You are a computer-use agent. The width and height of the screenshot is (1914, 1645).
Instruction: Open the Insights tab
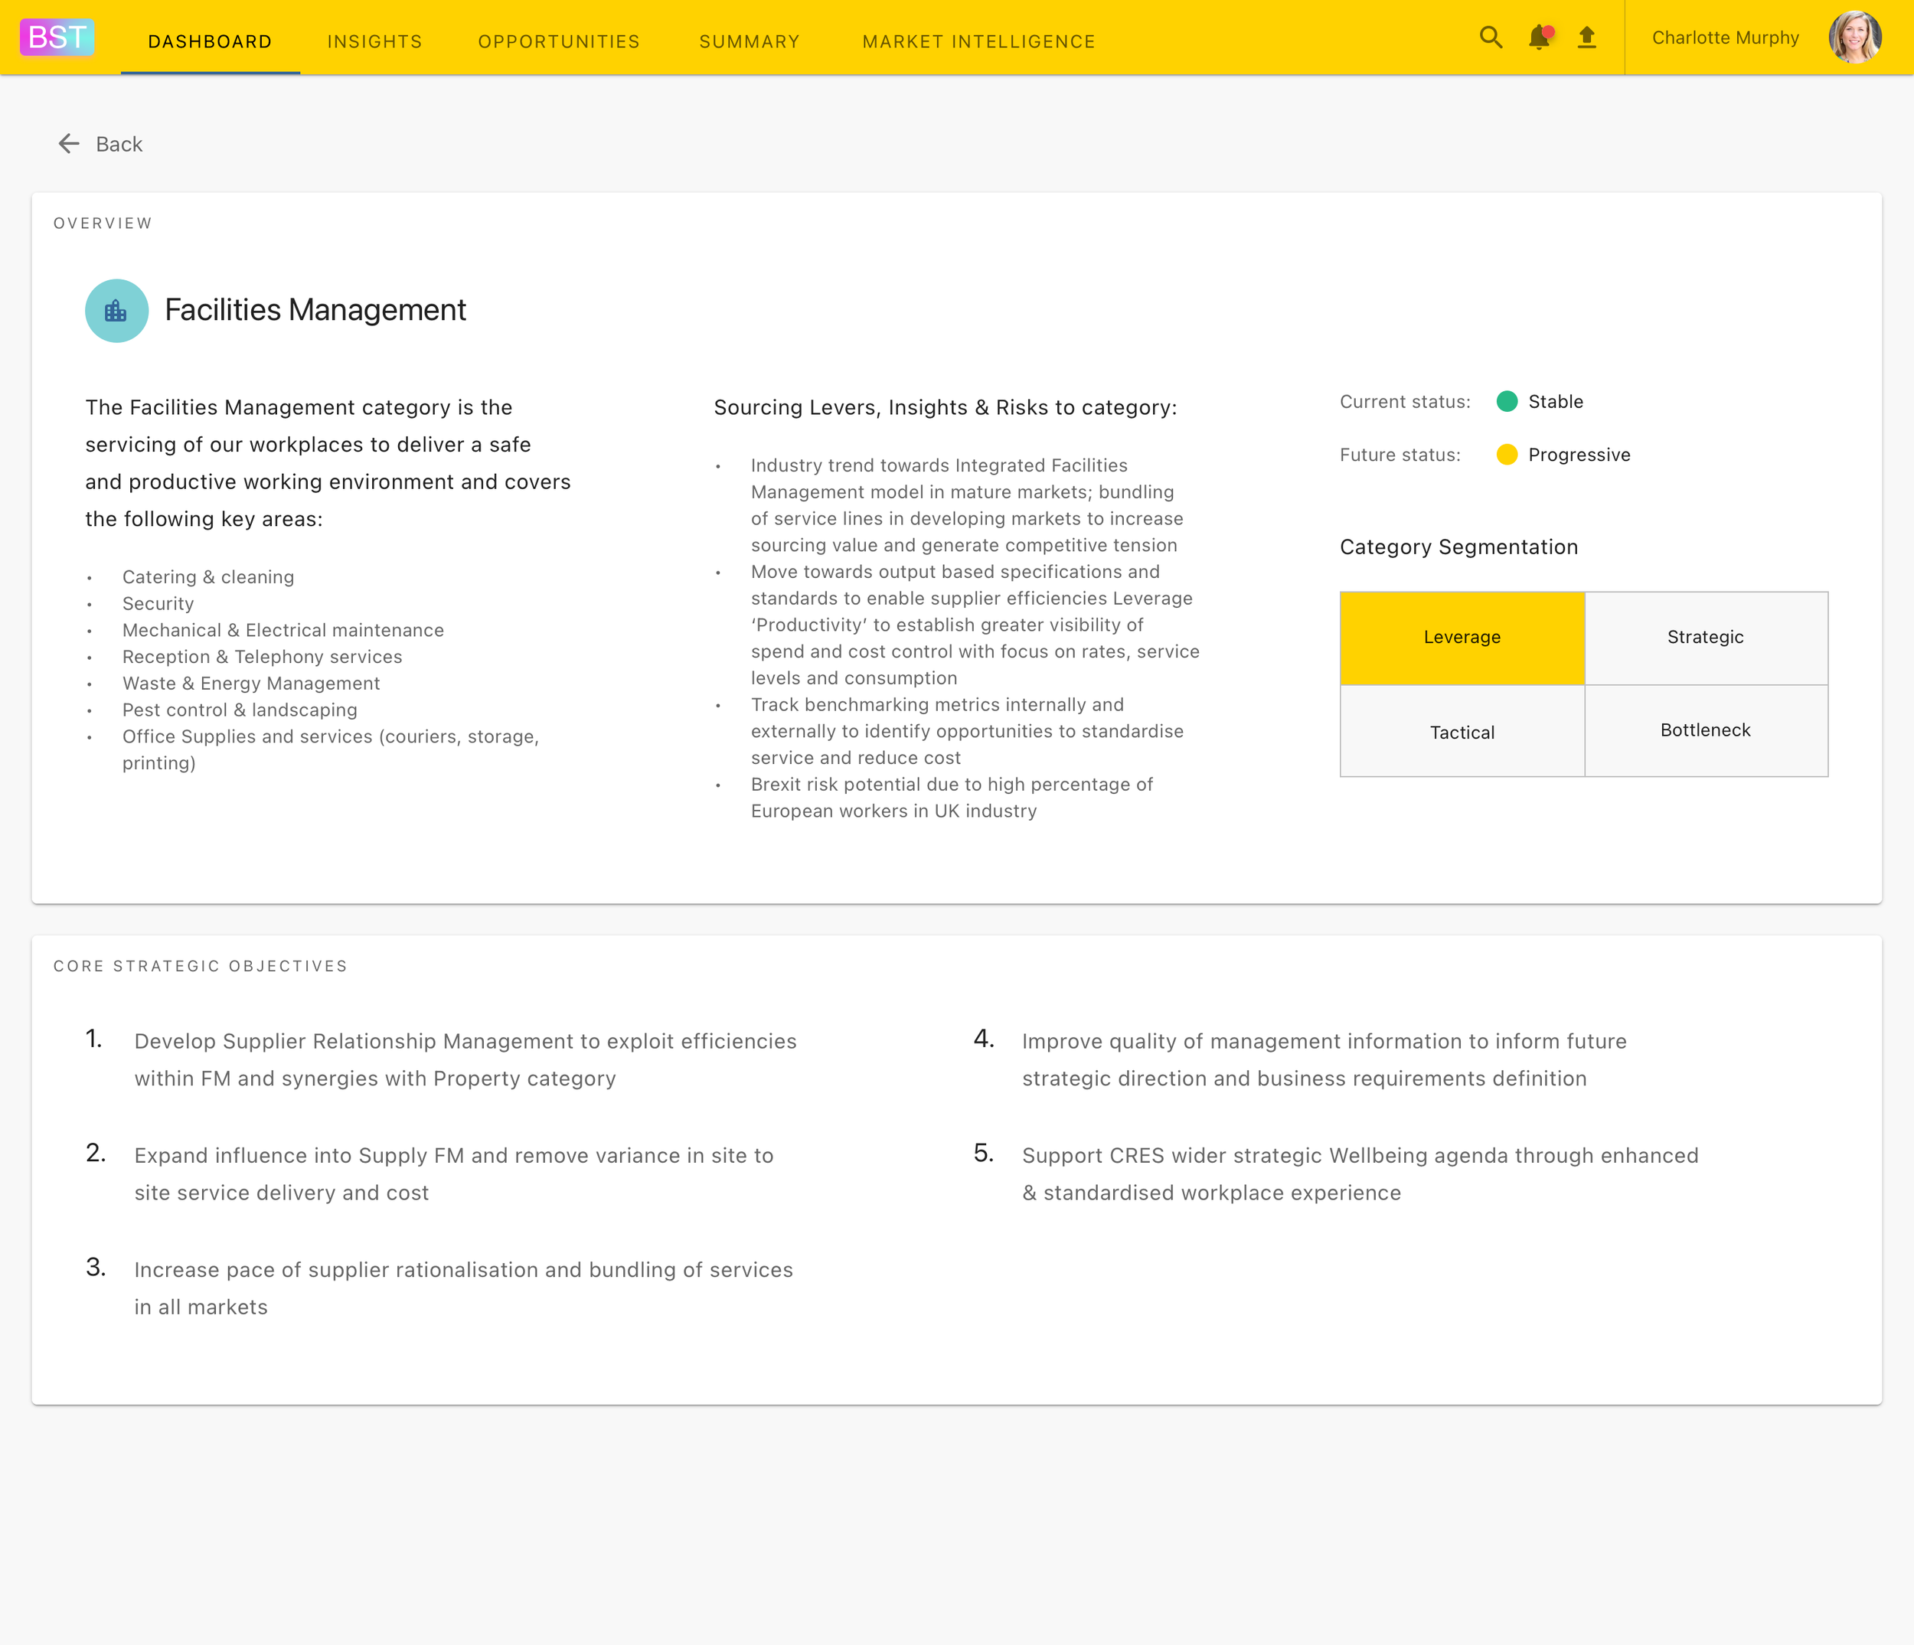(x=374, y=41)
